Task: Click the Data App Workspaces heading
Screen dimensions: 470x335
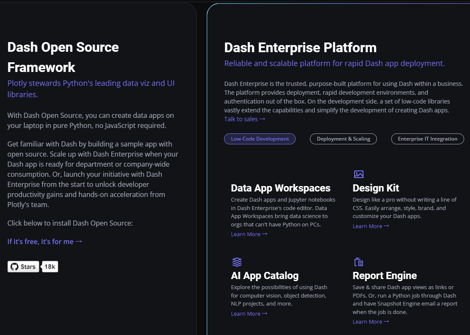Action: tap(280, 188)
